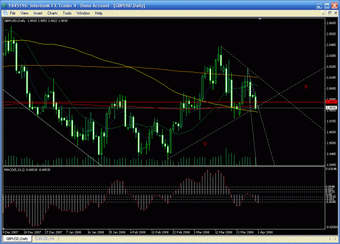340x244 pixels.
Task: Click the tab bar scroll left arrow
Action: 330,239
